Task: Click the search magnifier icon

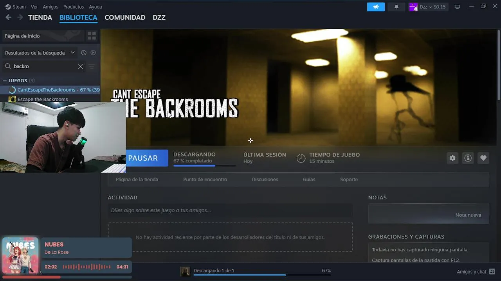Action: pos(8,66)
